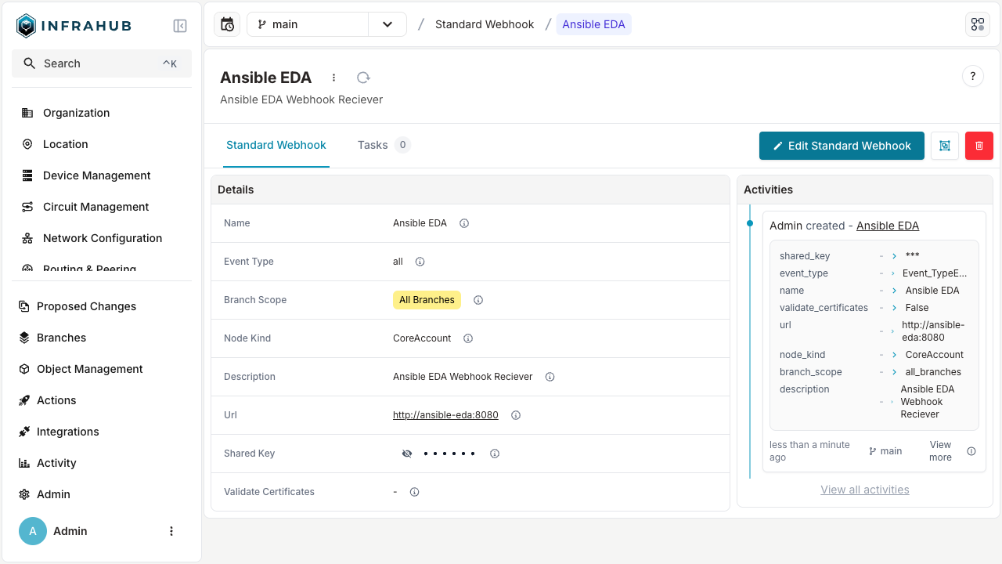The width and height of the screenshot is (1002, 564).
Task: Open the apps grid icon at top right
Action: click(x=977, y=24)
